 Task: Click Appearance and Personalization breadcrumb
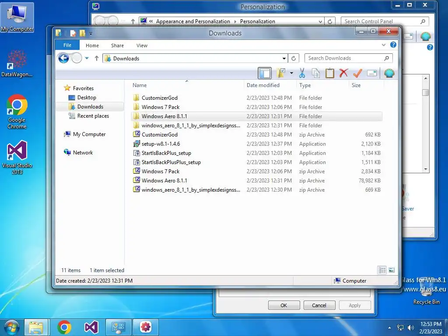pyautogui.click(x=193, y=21)
